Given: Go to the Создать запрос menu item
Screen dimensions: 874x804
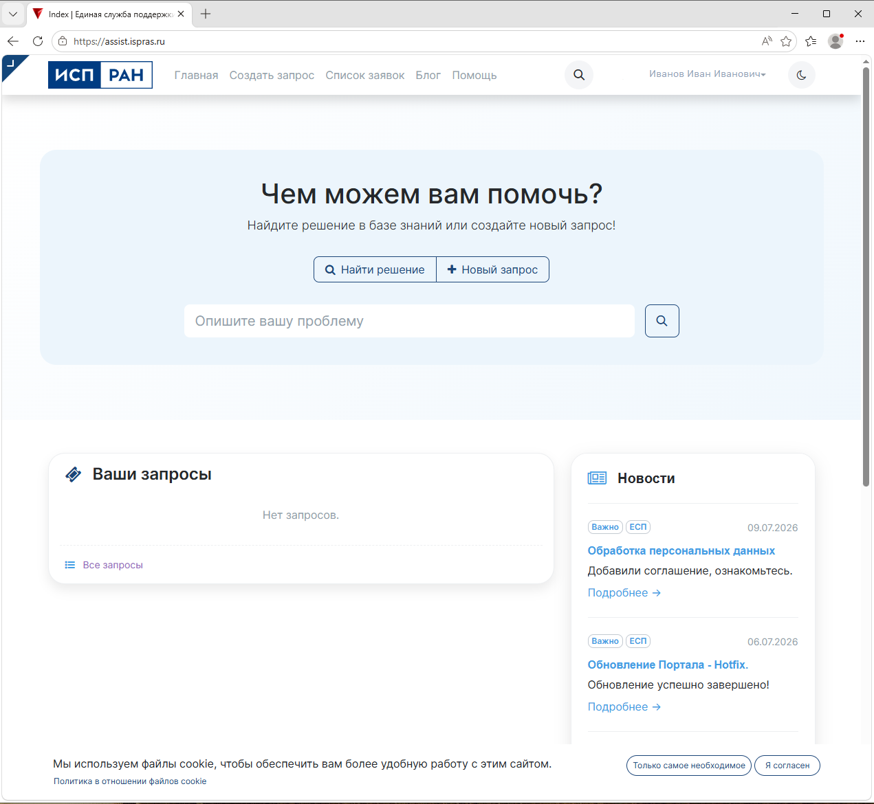Looking at the screenshot, I should point(272,76).
